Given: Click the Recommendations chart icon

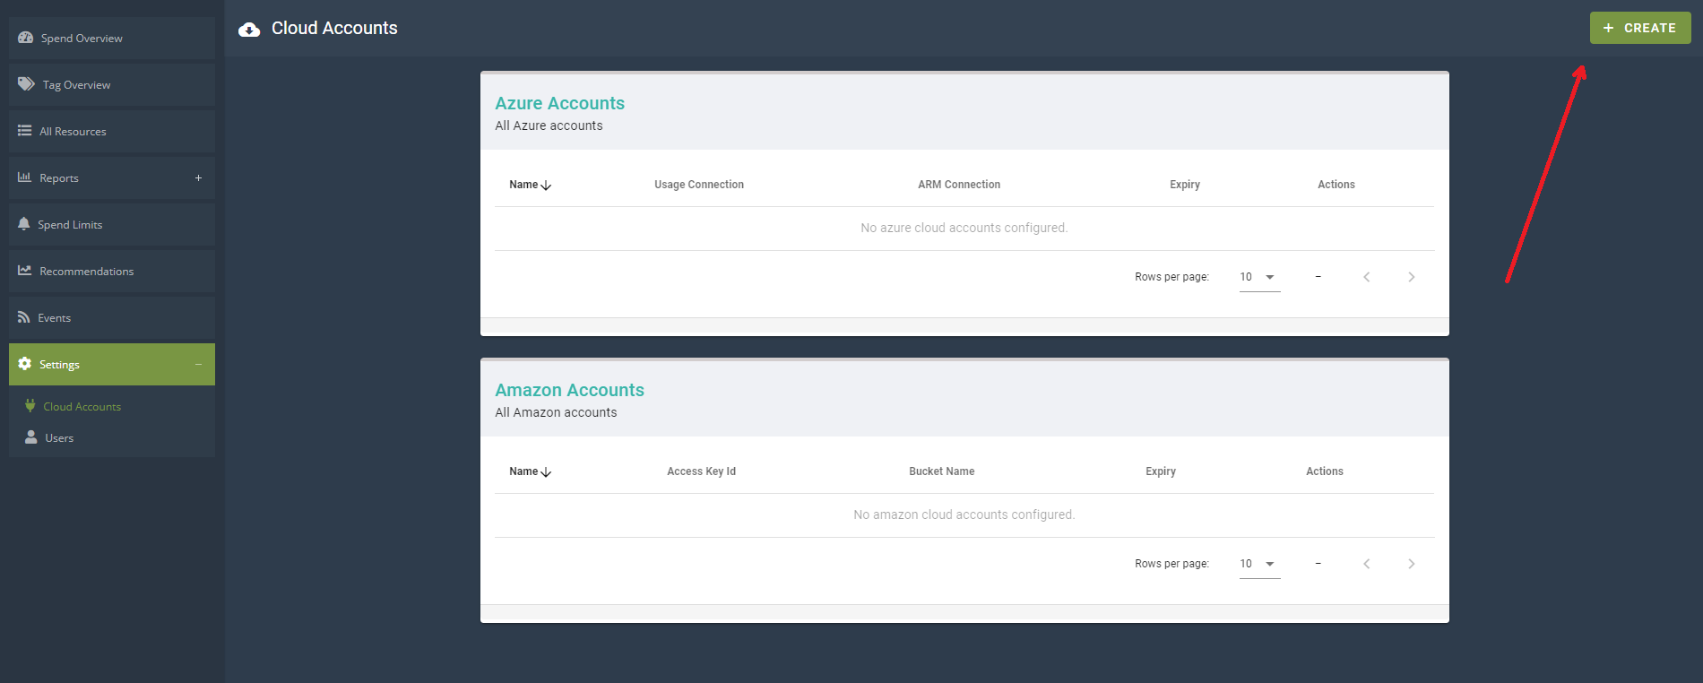Looking at the screenshot, I should point(24,271).
